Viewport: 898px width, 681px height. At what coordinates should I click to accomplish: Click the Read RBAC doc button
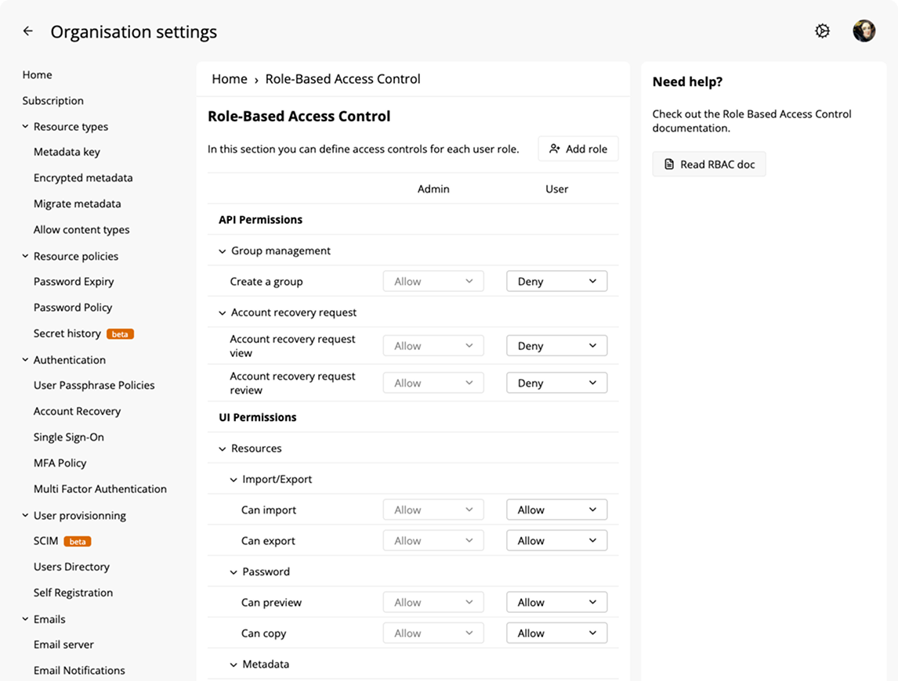(709, 164)
